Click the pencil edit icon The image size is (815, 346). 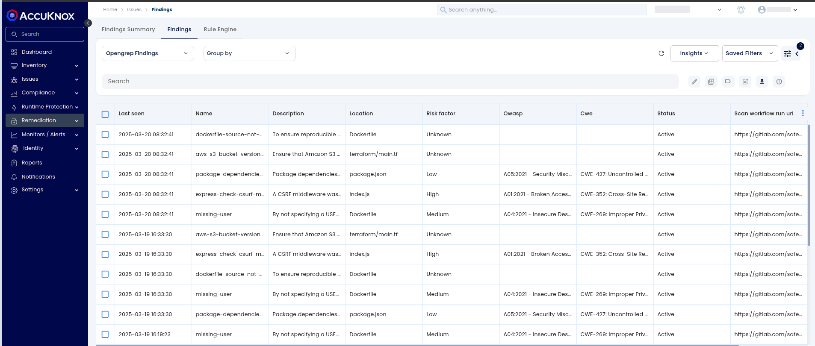click(x=694, y=82)
